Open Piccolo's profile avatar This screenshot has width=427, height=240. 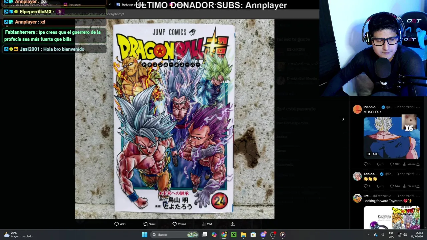tap(357, 109)
